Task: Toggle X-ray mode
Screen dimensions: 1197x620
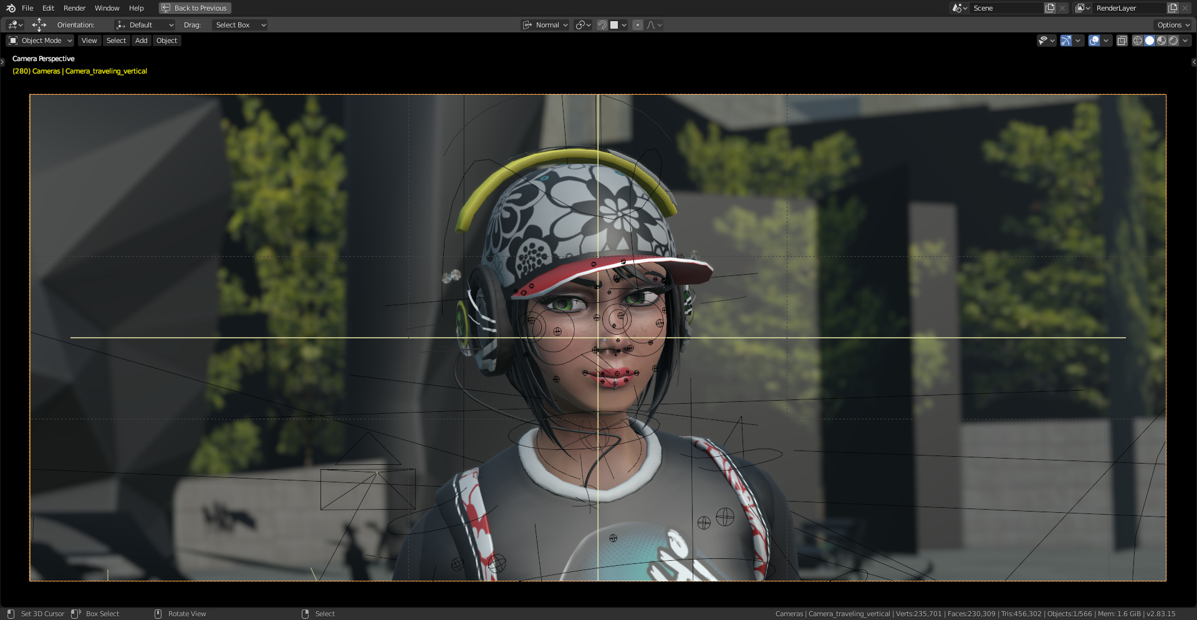Action: (1122, 41)
